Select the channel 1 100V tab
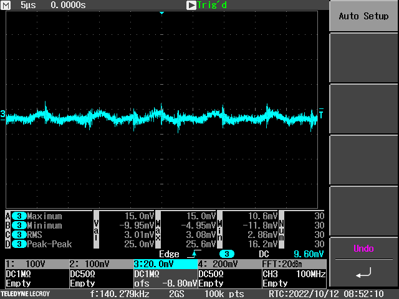This screenshot has height=299, width=399. pyautogui.click(x=35, y=264)
